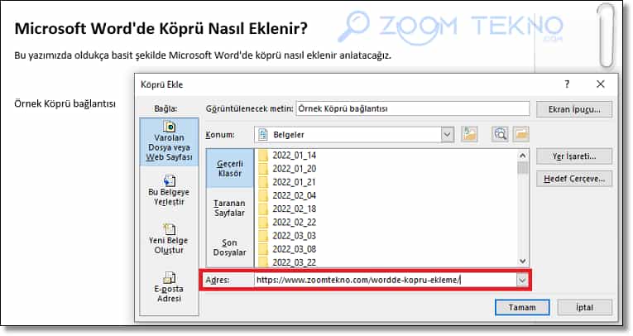
Task: Open the Ekran İpucu button
Action: pyautogui.click(x=574, y=109)
